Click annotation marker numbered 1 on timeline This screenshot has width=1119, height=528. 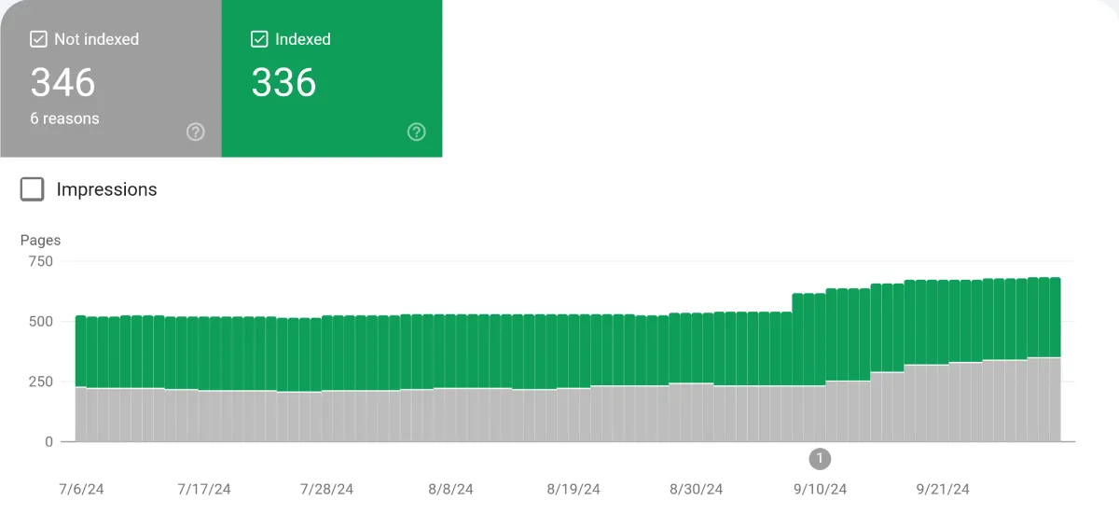pos(820,458)
